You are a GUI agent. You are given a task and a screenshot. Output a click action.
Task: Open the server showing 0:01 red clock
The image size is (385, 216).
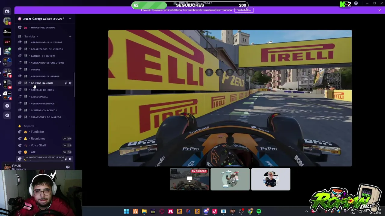pos(7,42)
